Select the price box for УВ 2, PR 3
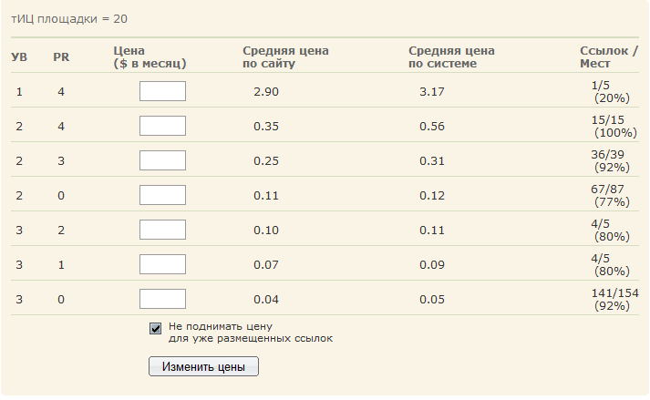The image size is (650, 400). 162,160
